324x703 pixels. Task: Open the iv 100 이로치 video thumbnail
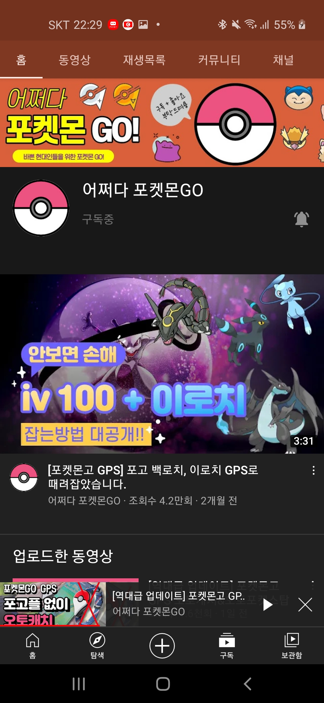(162, 364)
